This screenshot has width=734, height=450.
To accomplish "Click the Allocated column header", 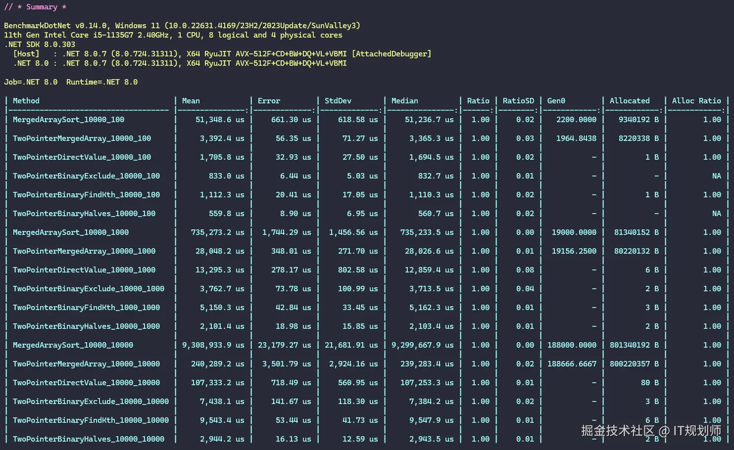I will coord(630,101).
